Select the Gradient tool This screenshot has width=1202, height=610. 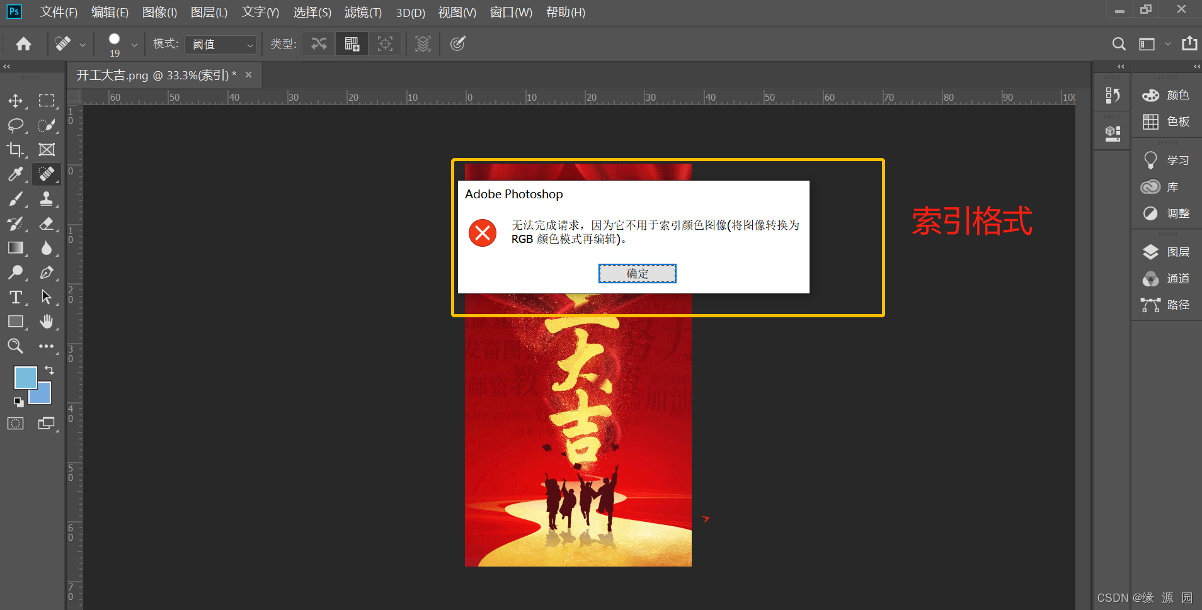coord(16,248)
